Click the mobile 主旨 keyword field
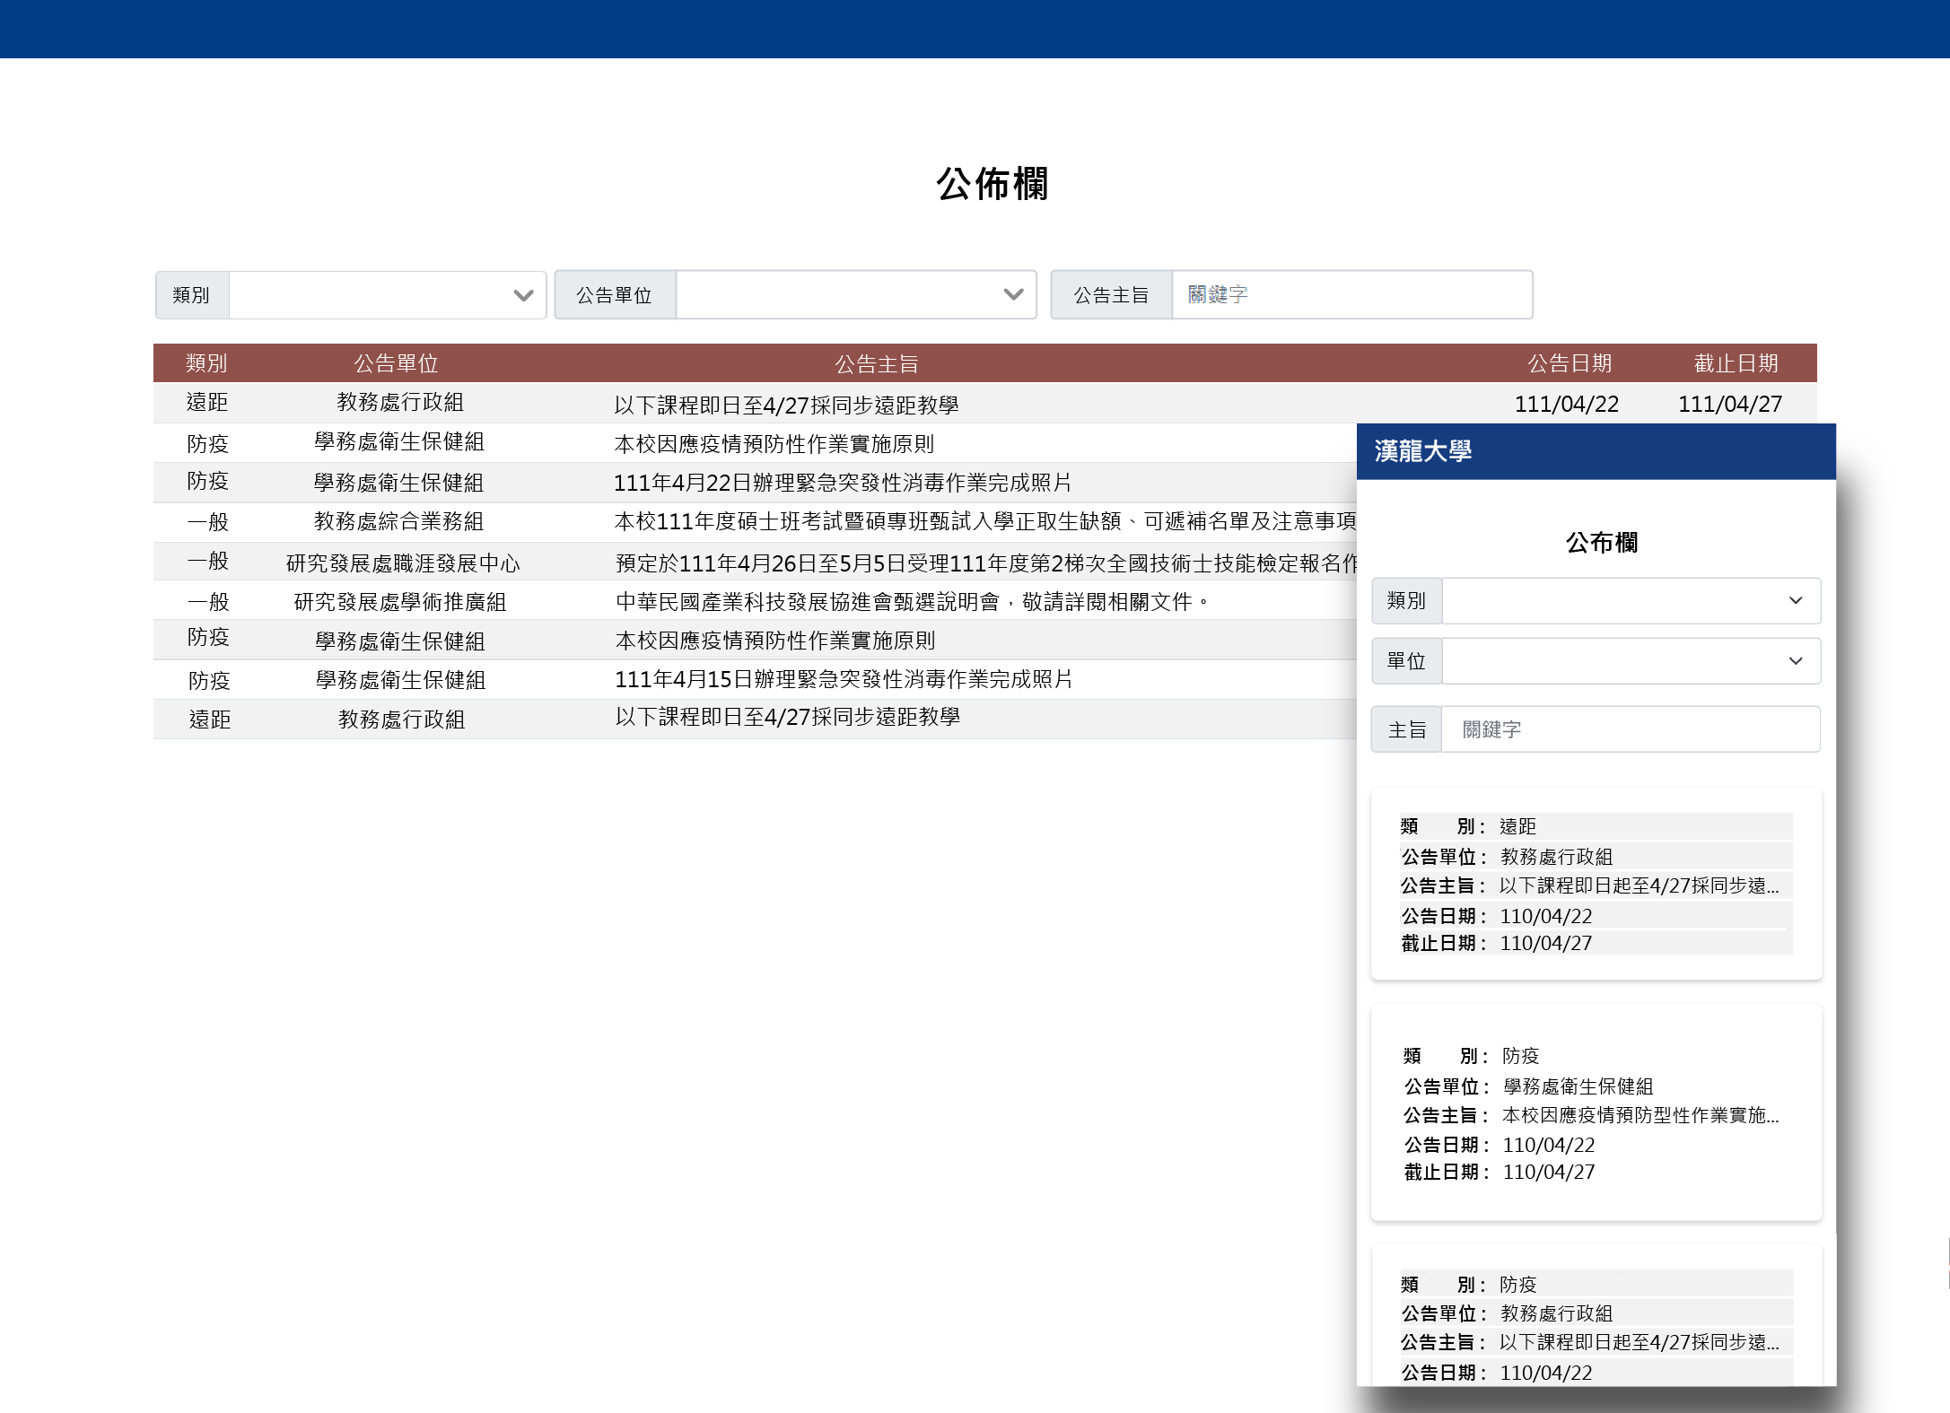This screenshot has height=1413, width=1950. (1630, 729)
